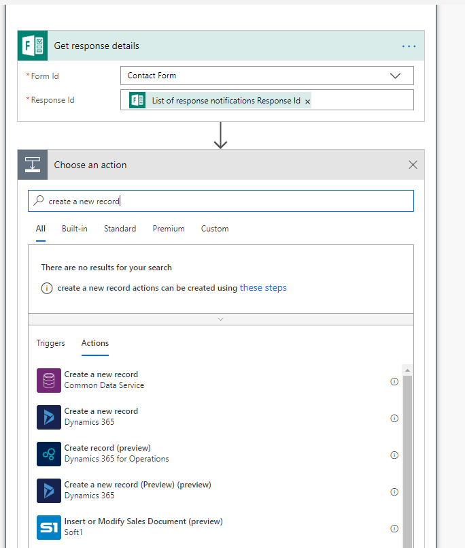Show info for the Common Data Service action
This screenshot has height=548, width=465.
click(394, 382)
